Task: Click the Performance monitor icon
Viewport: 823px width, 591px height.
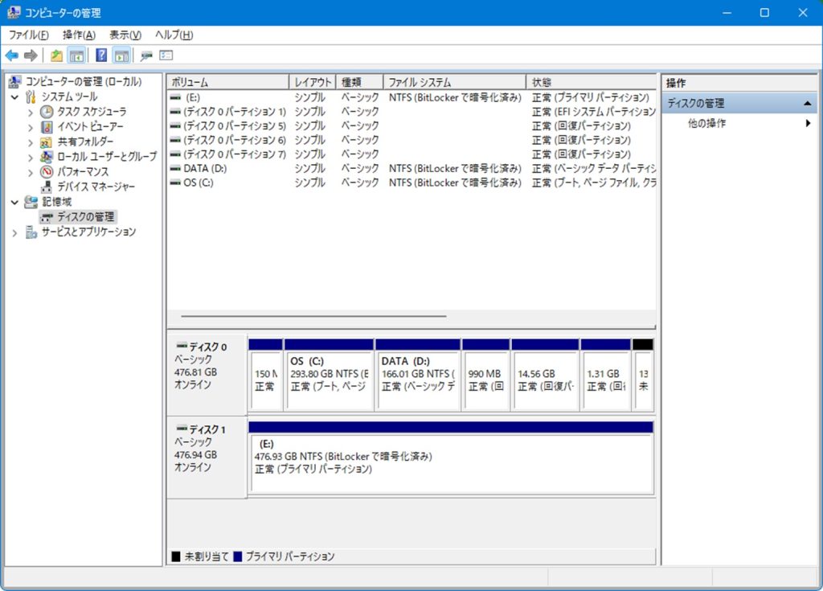Action: tap(47, 172)
